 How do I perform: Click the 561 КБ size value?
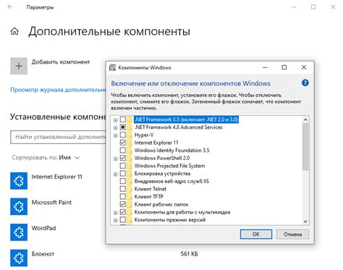(x=190, y=254)
